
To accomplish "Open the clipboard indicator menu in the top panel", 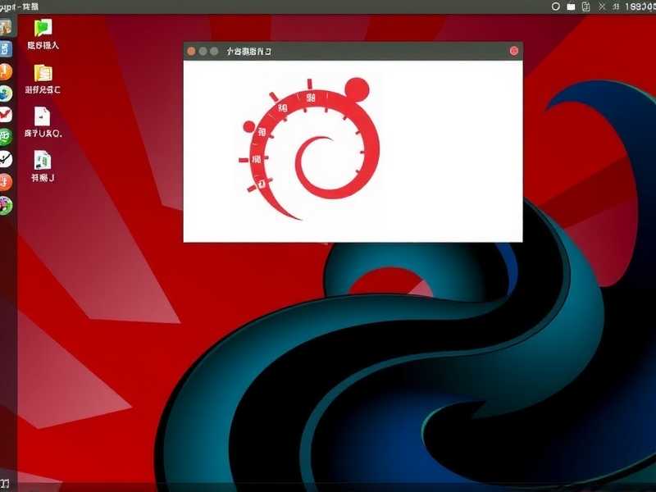I will pyautogui.click(x=585, y=8).
